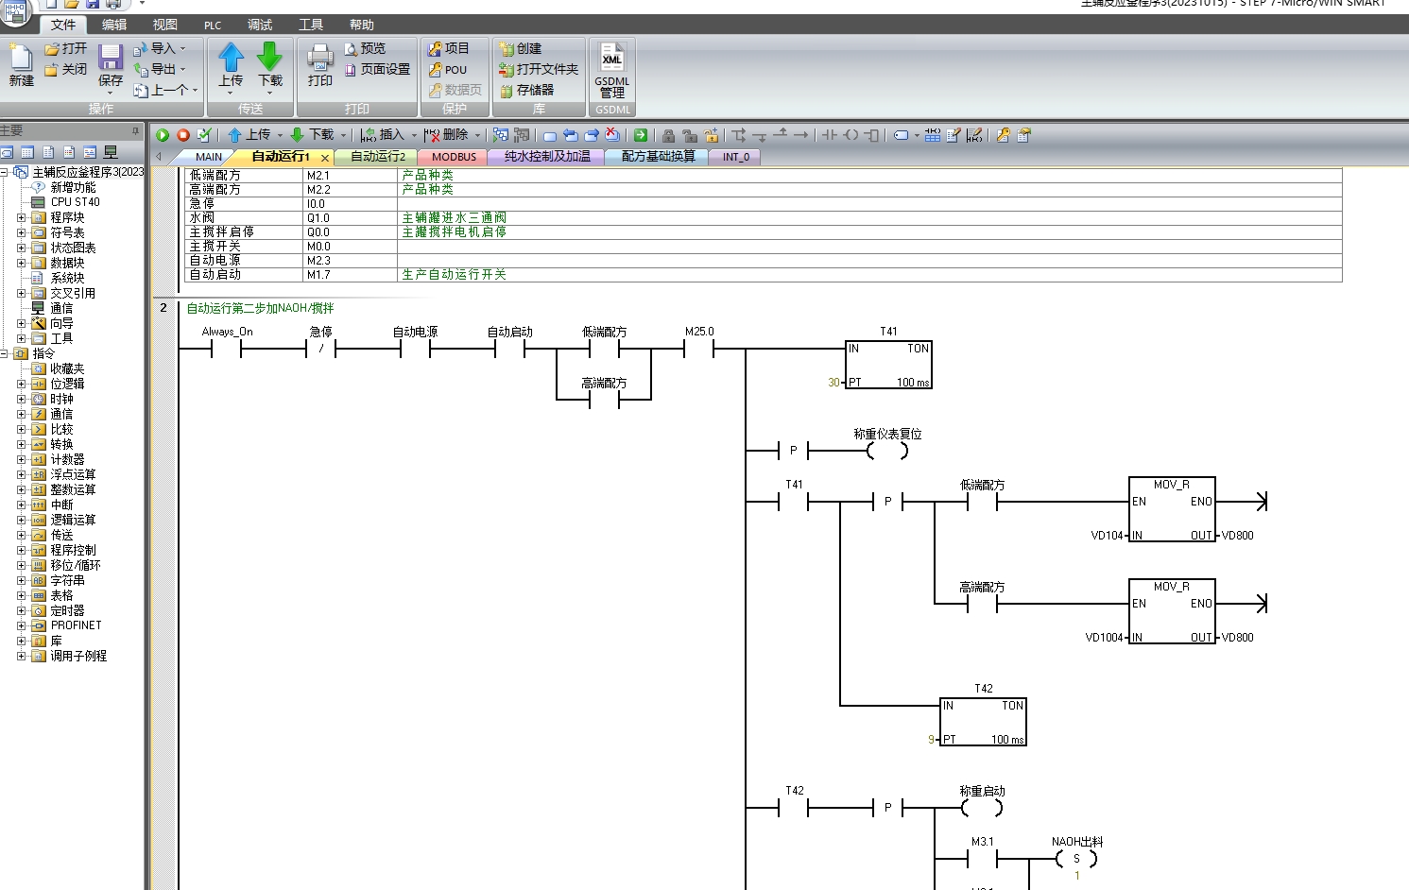
Task: Open the 帮助 ribbon tab
Action: [362, 25]
